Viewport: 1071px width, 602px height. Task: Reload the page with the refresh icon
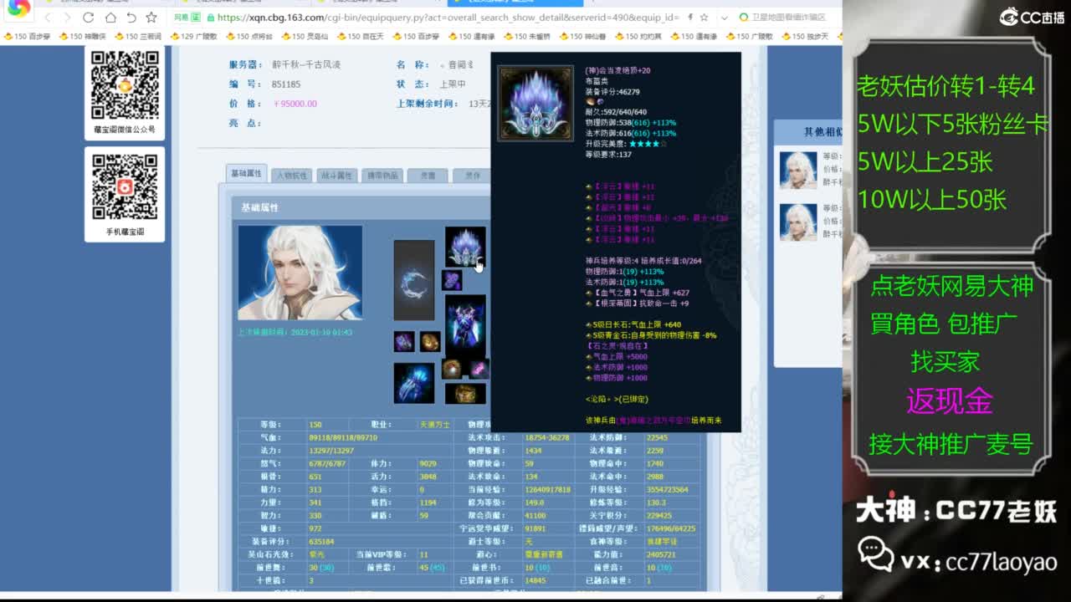pyautogui.click(x=89, y=18)
